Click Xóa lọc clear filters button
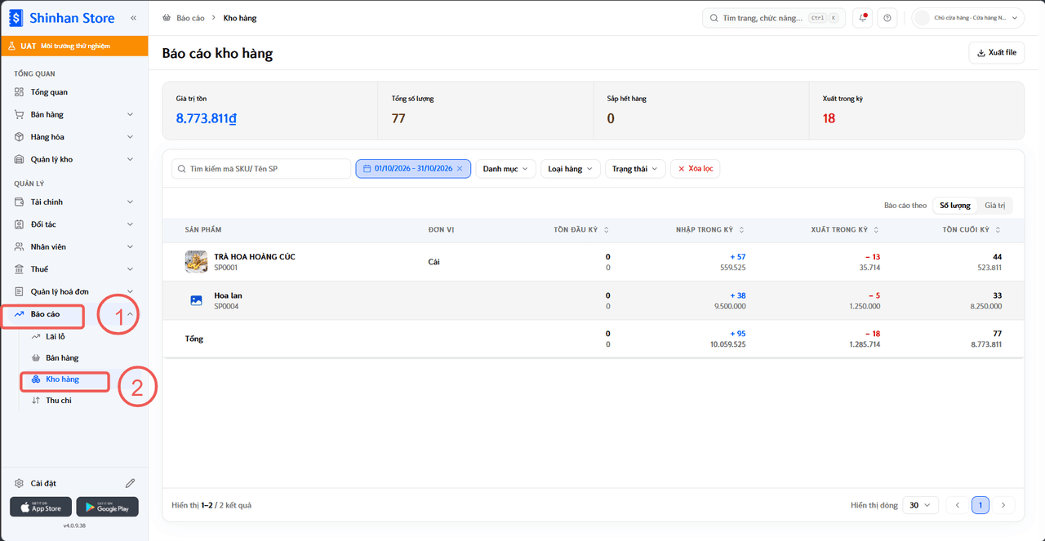This screenshot has height=541, width=1045. click(x=696, y=169)
